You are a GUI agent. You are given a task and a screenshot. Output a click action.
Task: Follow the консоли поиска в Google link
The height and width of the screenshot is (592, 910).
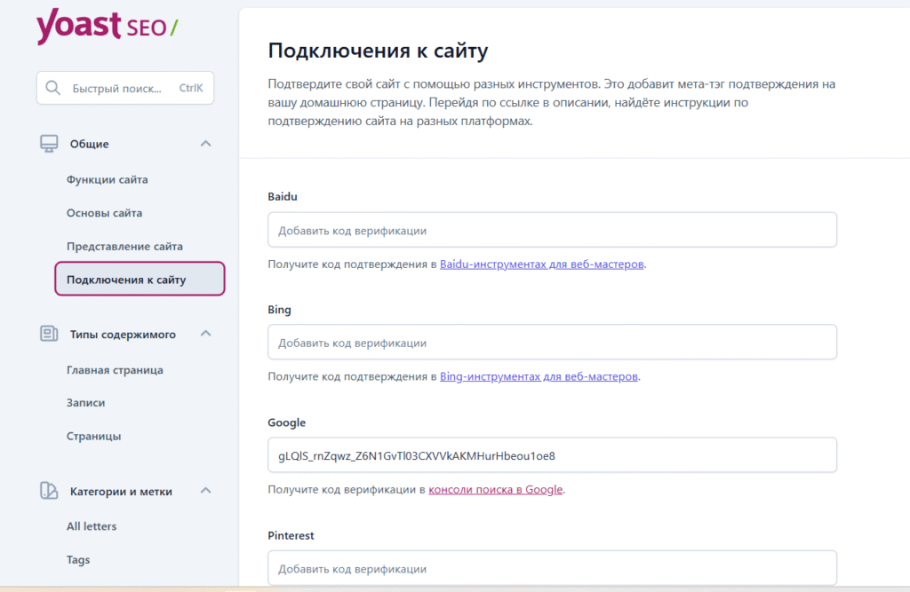tap(495, 489)
